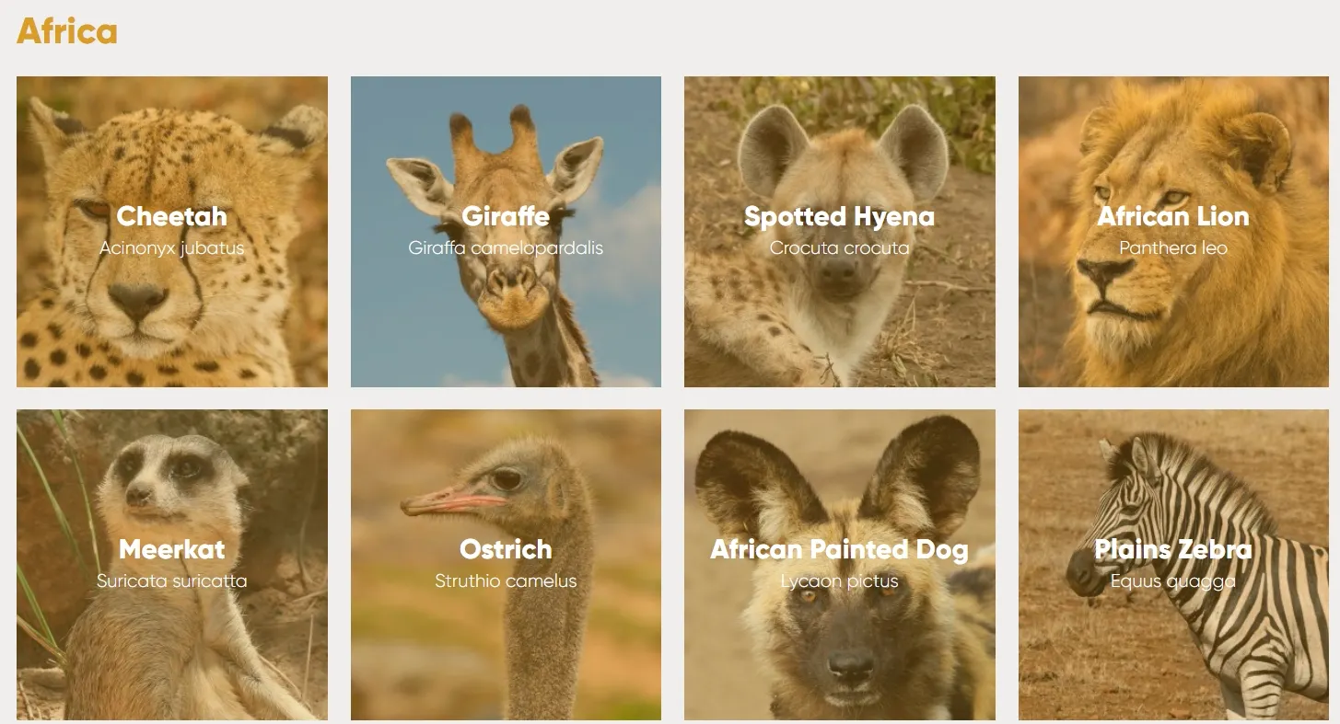
Task: Open the "Plains Zebra" title link
Action: pyautogui.click(x=1173, y=549)
